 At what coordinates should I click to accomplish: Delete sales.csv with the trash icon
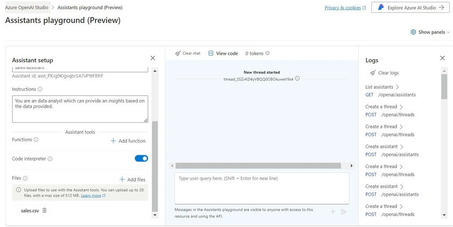tap(44, 211)
